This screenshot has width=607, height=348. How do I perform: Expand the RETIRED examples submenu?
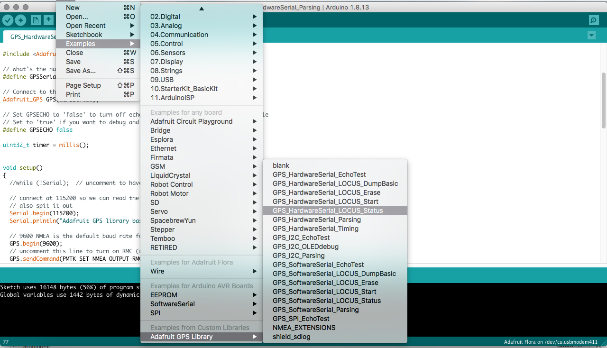(202, 247)
